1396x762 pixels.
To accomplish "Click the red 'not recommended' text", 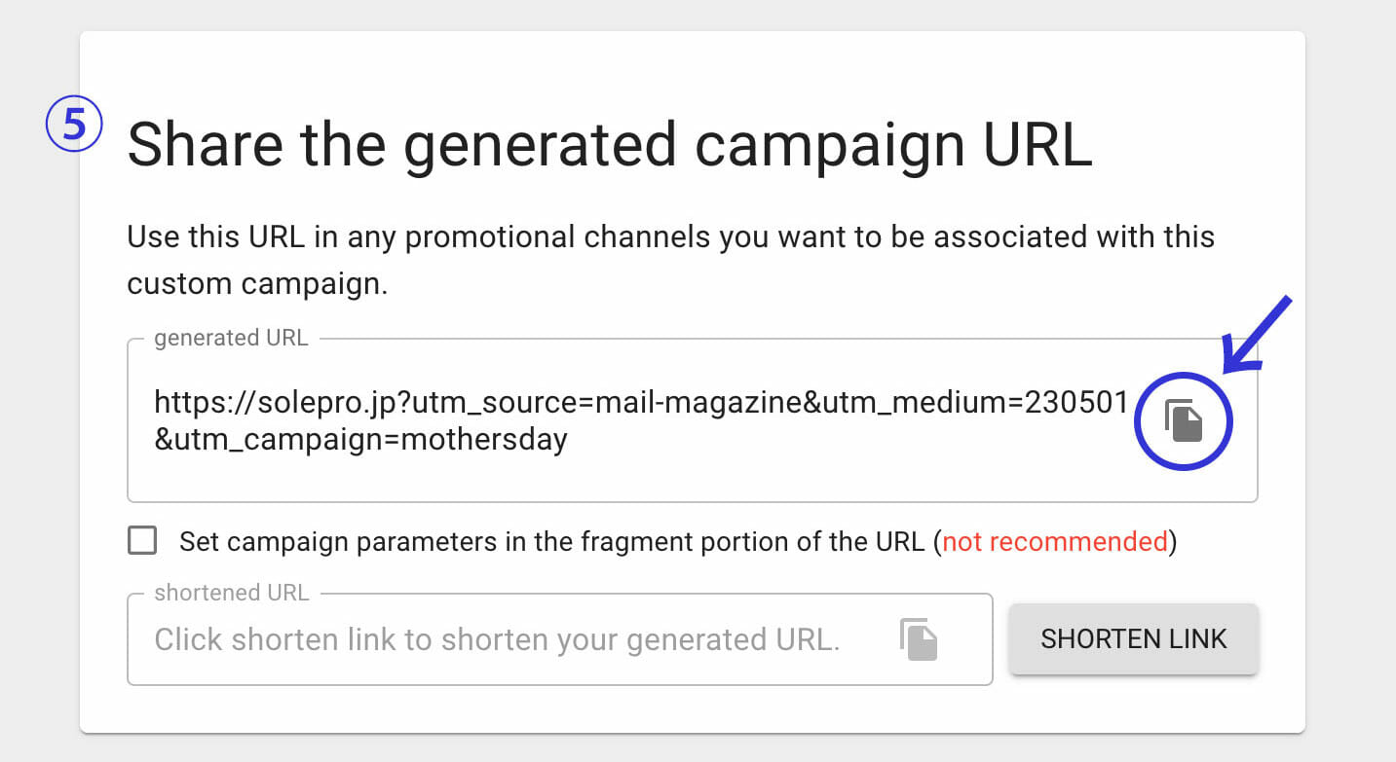I will click(x=1055, y=542).
